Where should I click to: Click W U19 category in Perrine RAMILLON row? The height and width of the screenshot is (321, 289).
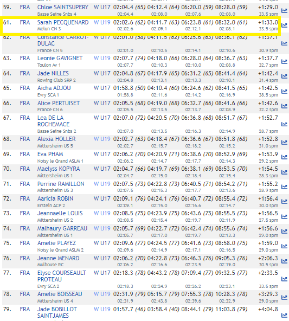click(102, 184)
